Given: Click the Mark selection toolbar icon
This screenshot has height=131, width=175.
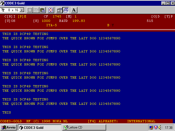Looking at the screenshot, I should click(30, 10).
